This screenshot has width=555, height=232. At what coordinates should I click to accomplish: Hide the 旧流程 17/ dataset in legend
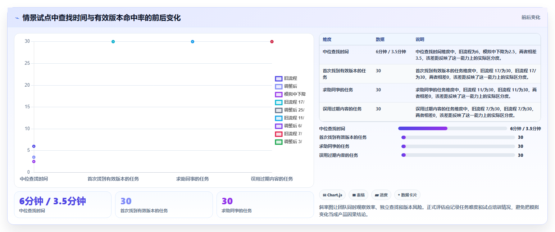tap(290, 102)
